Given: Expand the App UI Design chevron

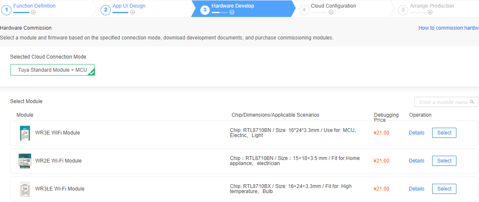Looking at the screenshot, I should pos(133,12).
